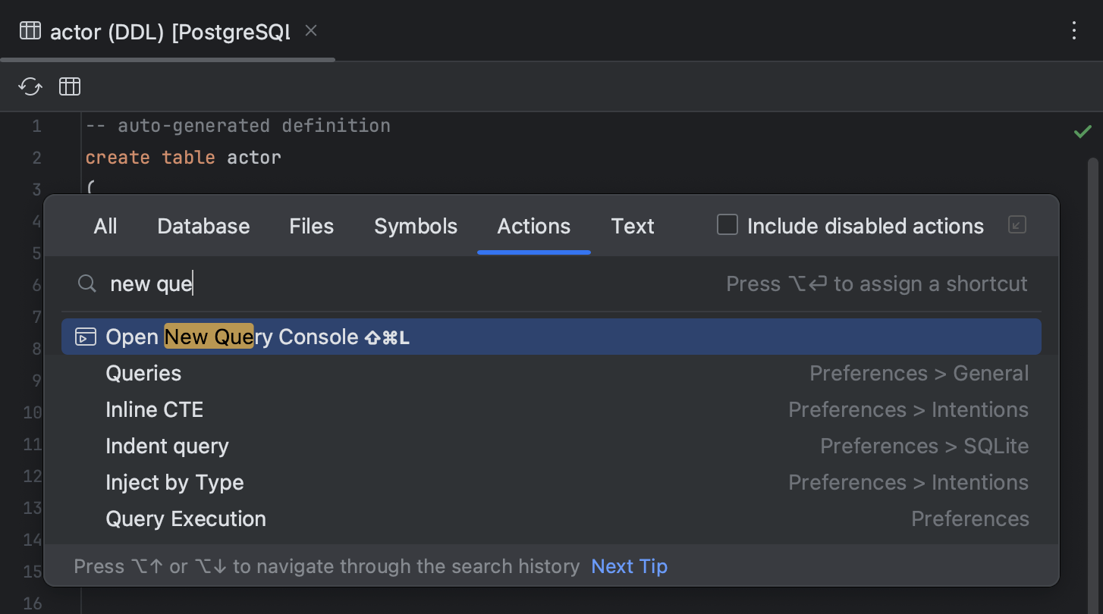Click the green inspection checkmark
The height and width of the screenshot is (614, 1103).
click(1083, 131)
